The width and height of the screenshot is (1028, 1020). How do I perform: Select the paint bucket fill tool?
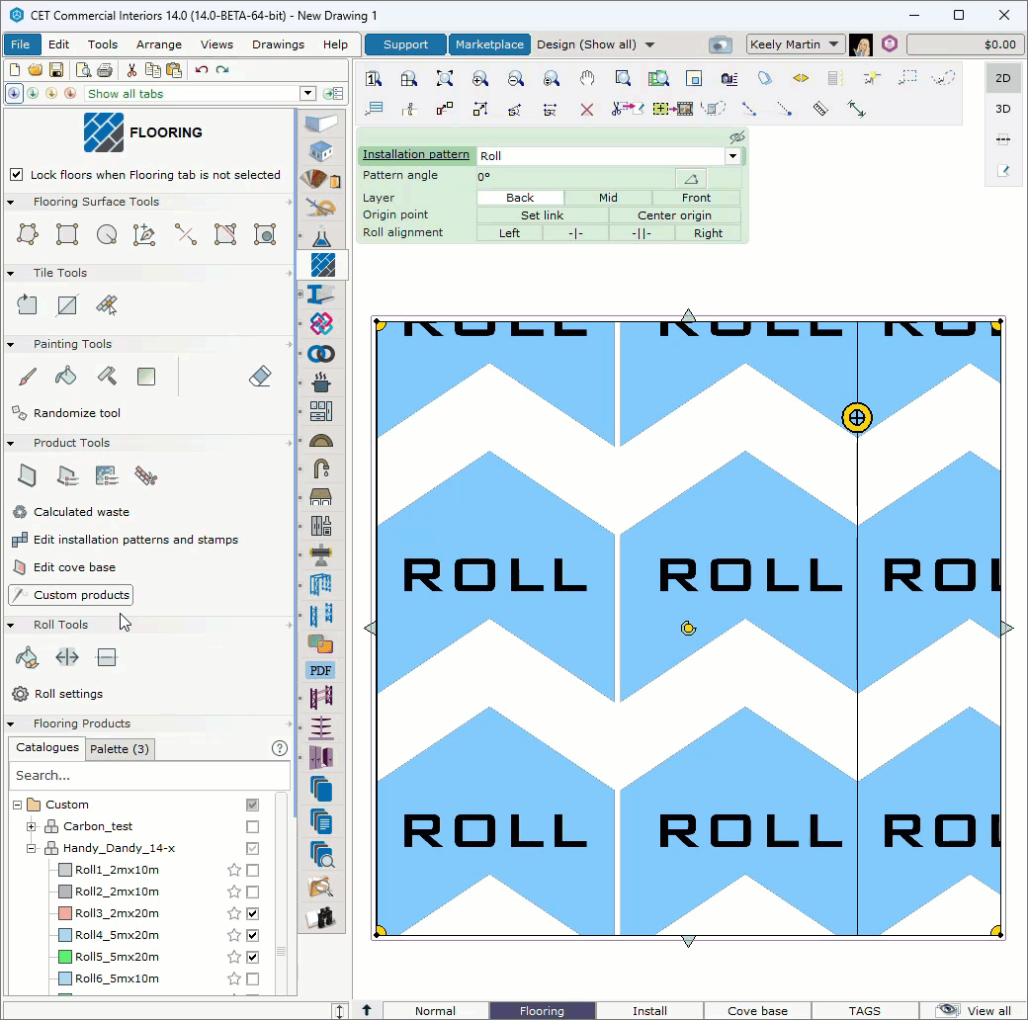point(65,377)
